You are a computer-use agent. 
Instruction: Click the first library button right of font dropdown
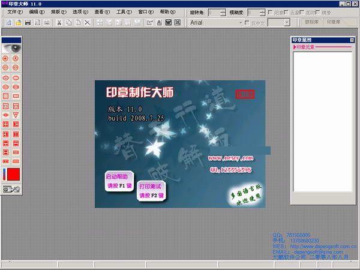311,22
